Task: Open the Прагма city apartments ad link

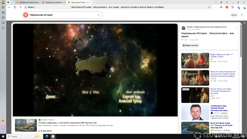Action: coord(67,123)
